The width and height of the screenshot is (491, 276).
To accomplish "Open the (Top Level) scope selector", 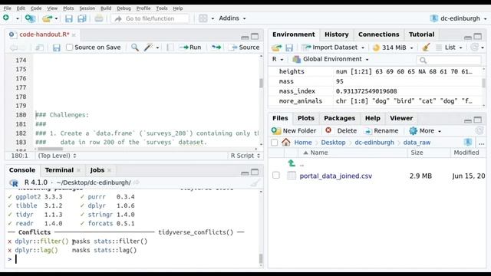I will [57, 156].
